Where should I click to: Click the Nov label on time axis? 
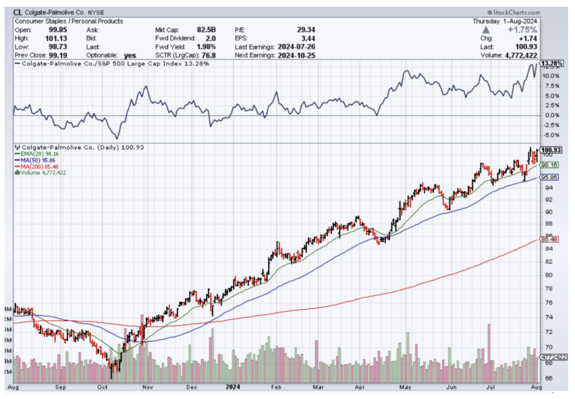coord(148,387)
